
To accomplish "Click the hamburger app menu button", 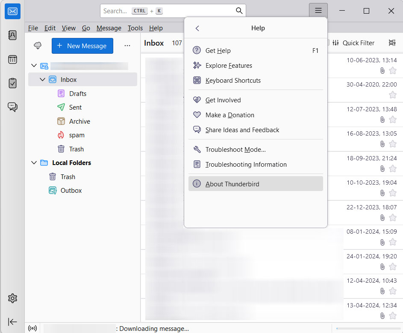I will [318, 11].
